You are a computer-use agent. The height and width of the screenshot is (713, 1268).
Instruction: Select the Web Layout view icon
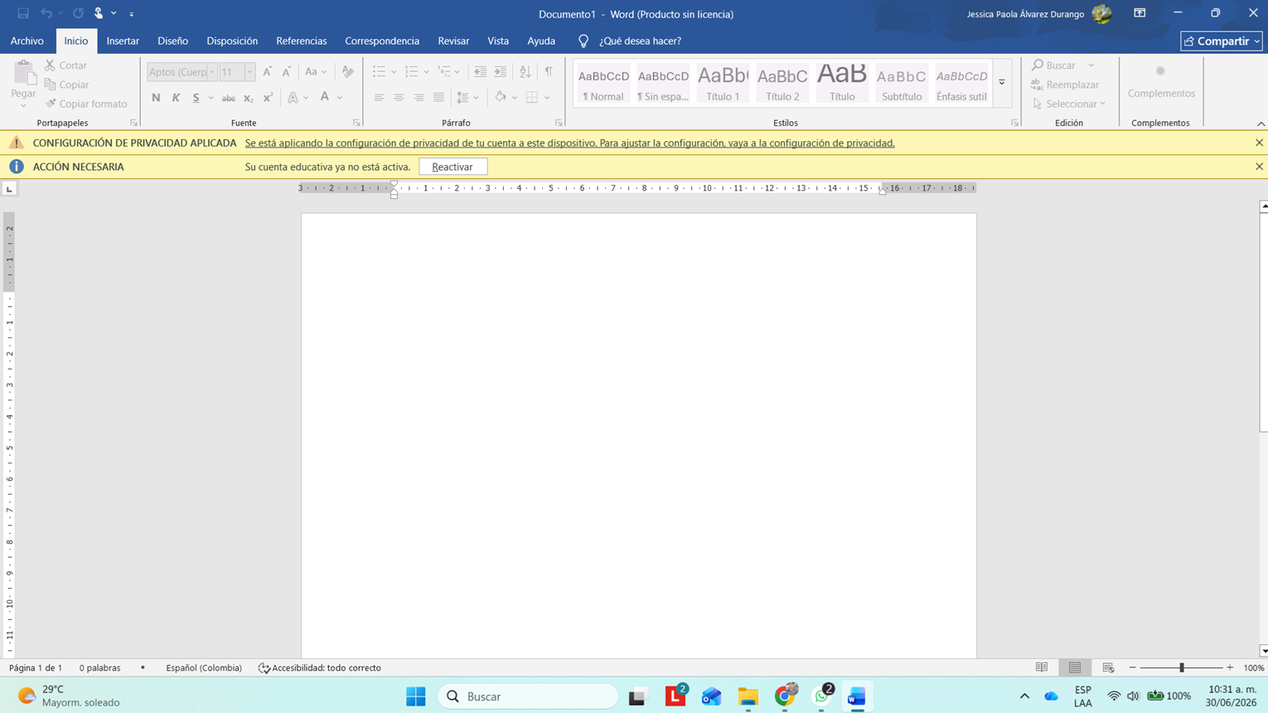[x=1108, y=667]
